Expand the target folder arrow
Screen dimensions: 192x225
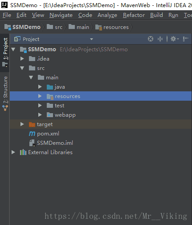pos(22,124)
